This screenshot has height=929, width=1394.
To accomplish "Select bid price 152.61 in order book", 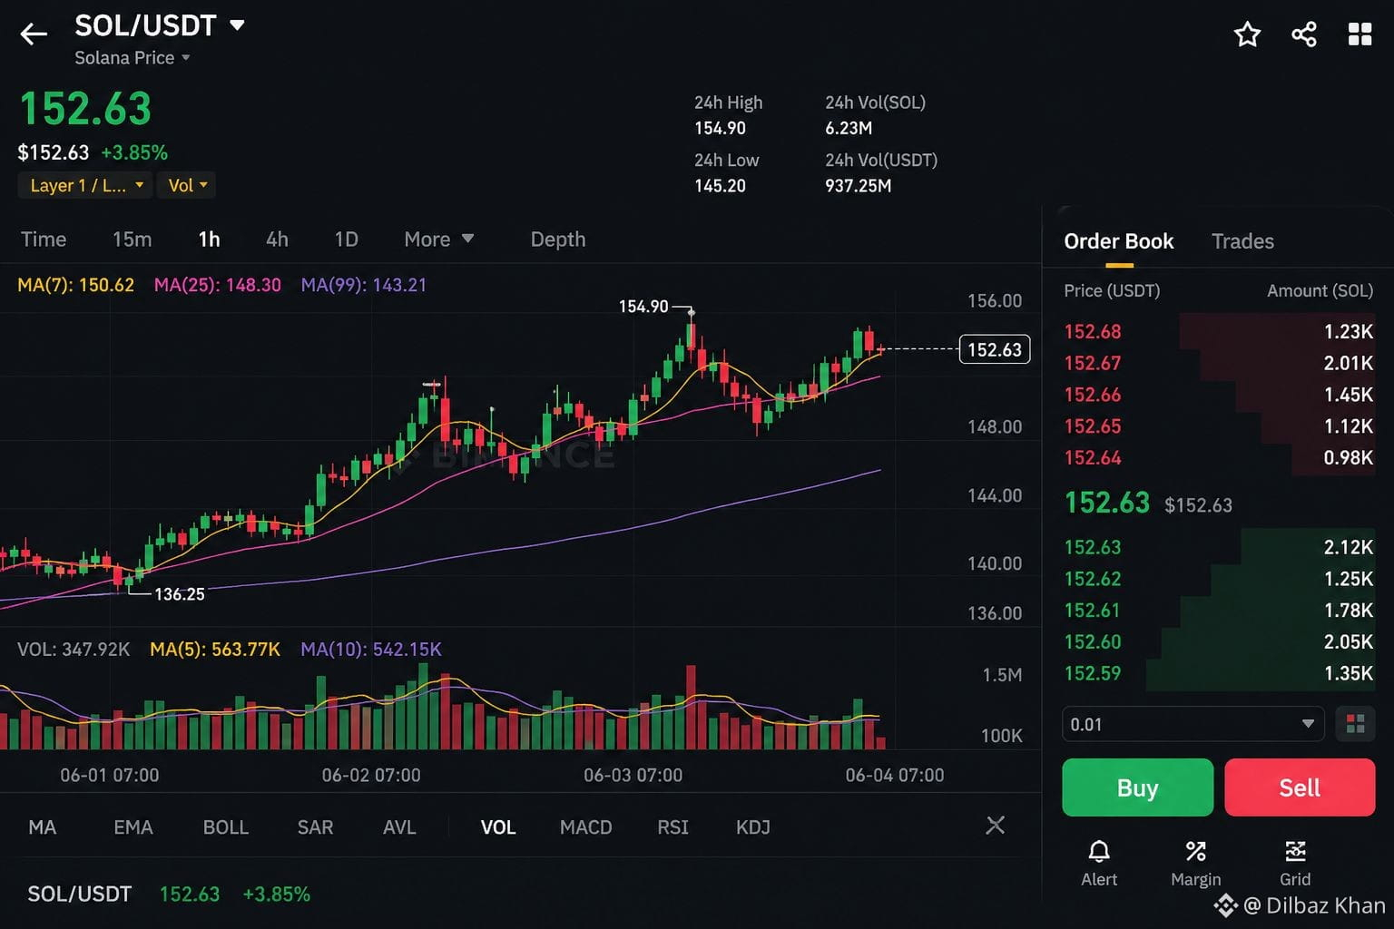I will point(1092,611).
